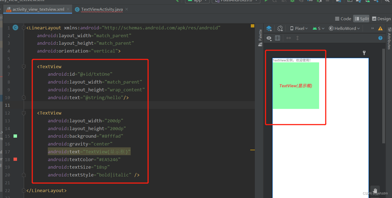
Task: Switch layout preview to Design mode
Action: [x=381, y=19]
